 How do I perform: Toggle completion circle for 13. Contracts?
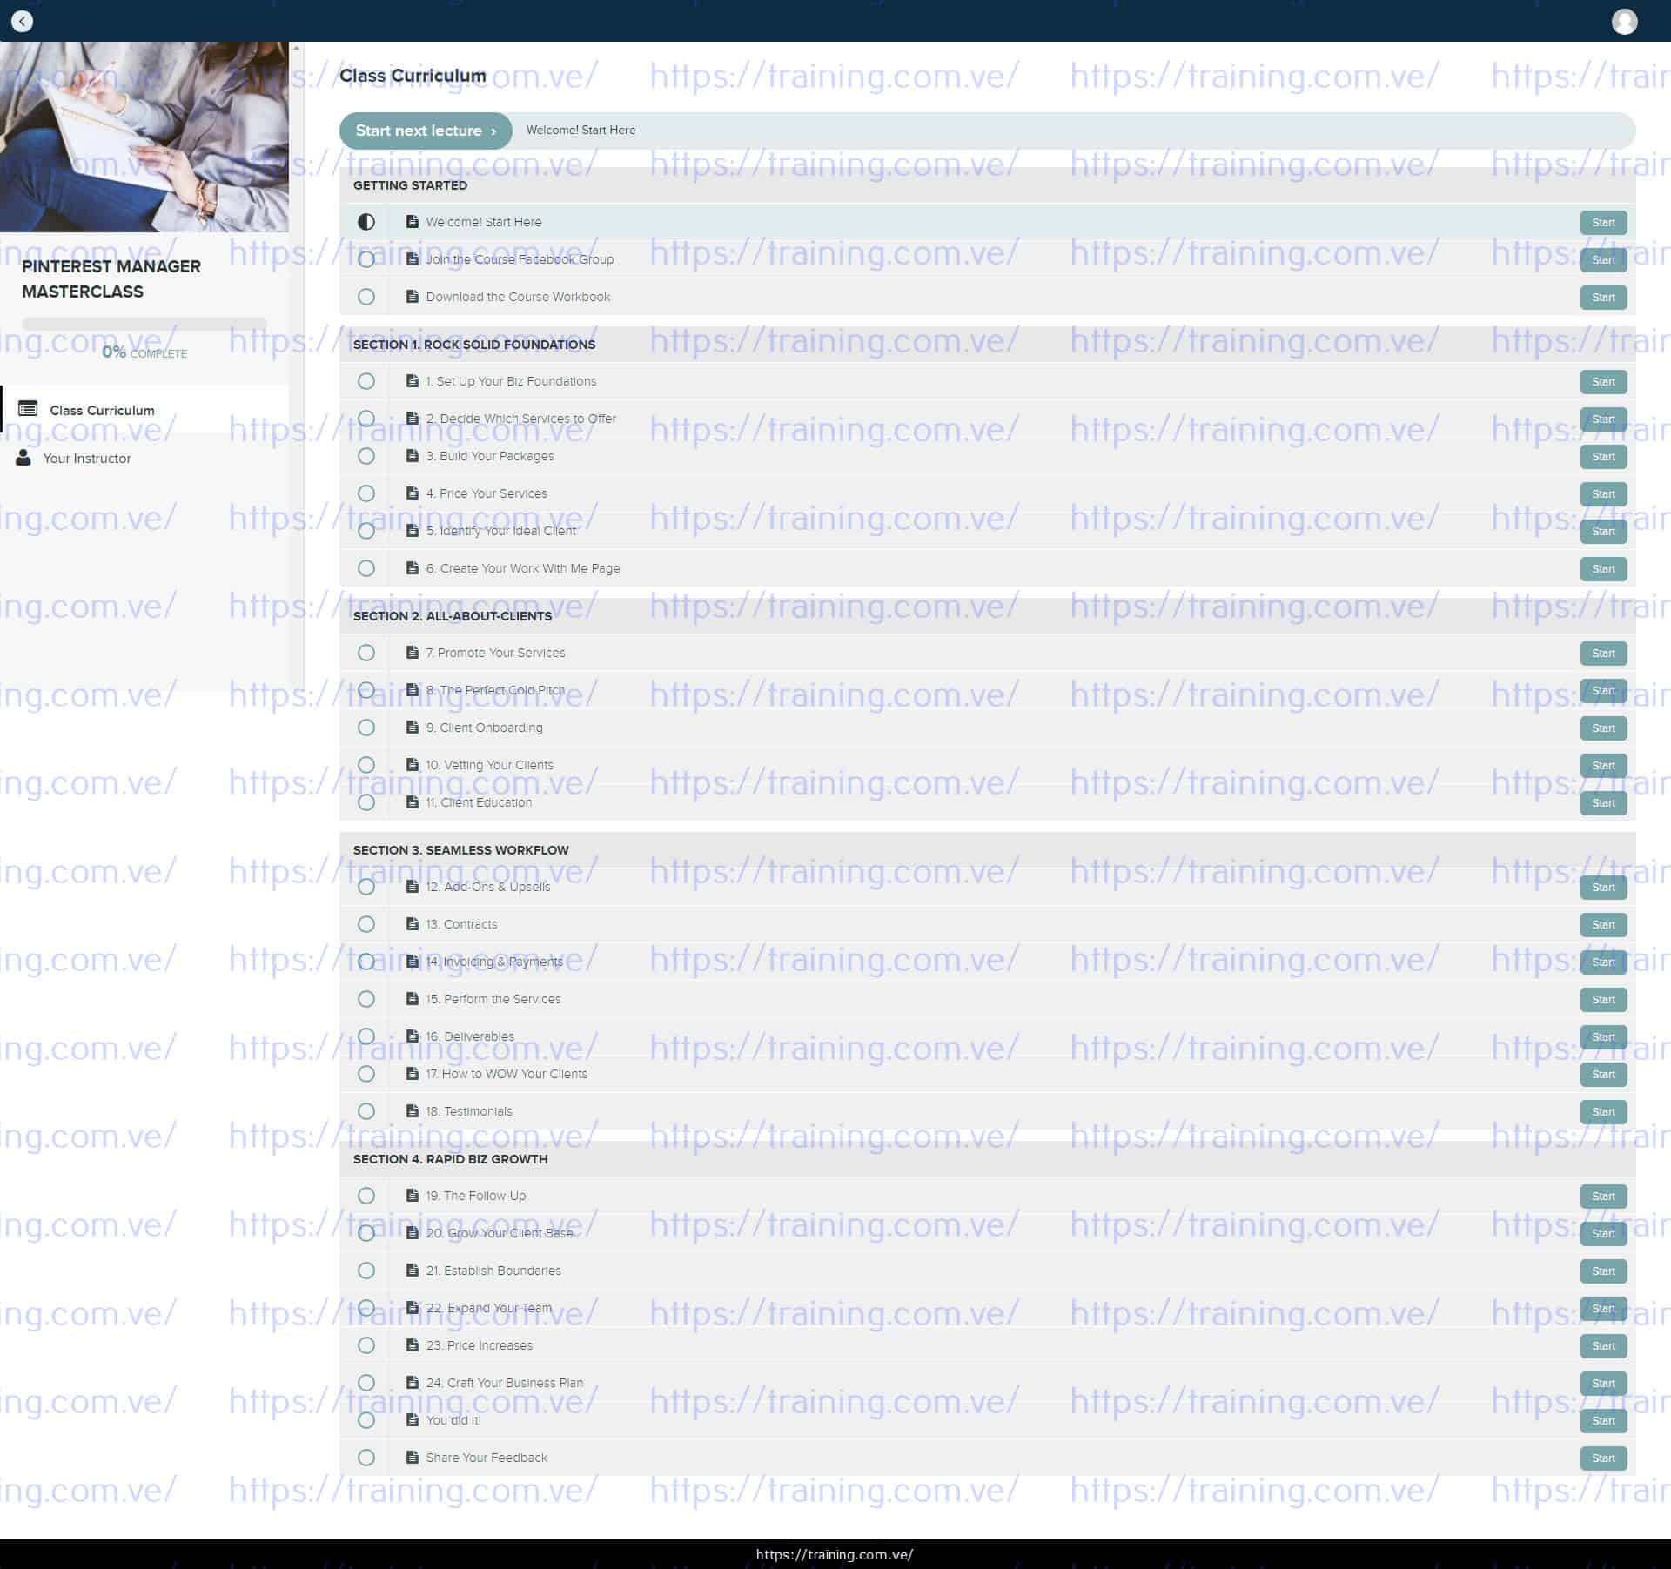click(366, 924)
